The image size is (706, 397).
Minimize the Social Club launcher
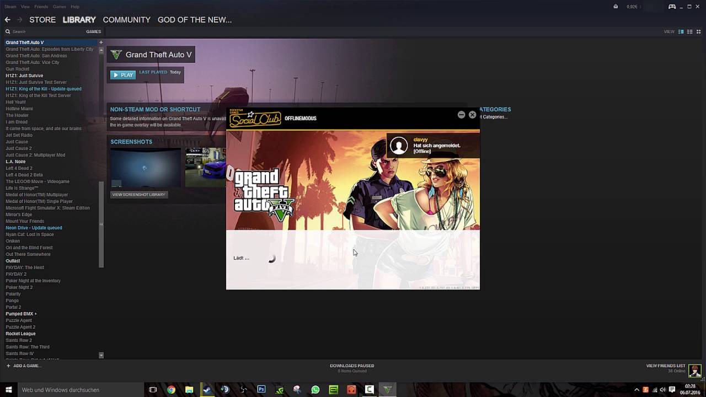point(461,115)
